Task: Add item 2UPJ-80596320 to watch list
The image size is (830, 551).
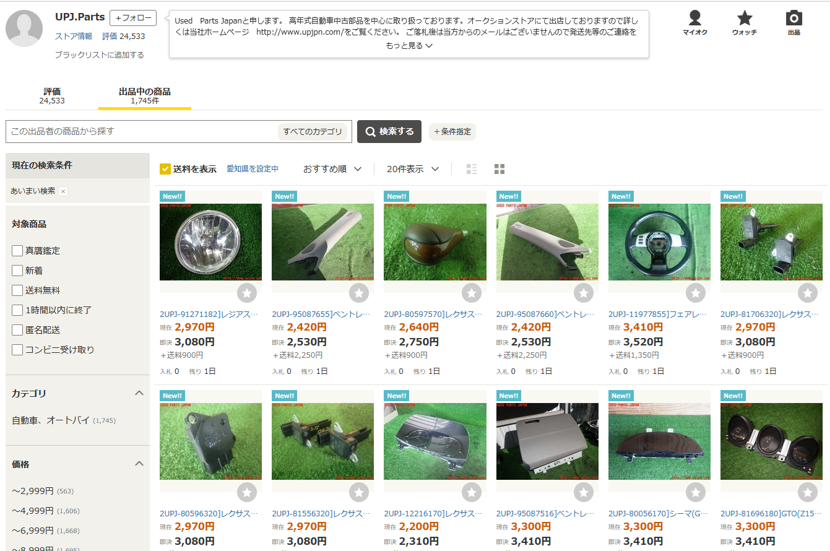Action: [247, 492]
